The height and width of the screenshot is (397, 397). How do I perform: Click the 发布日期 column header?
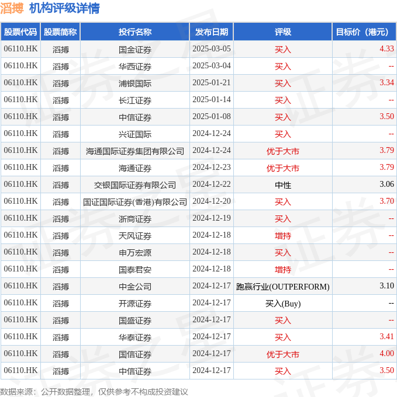tap(212, 32)
